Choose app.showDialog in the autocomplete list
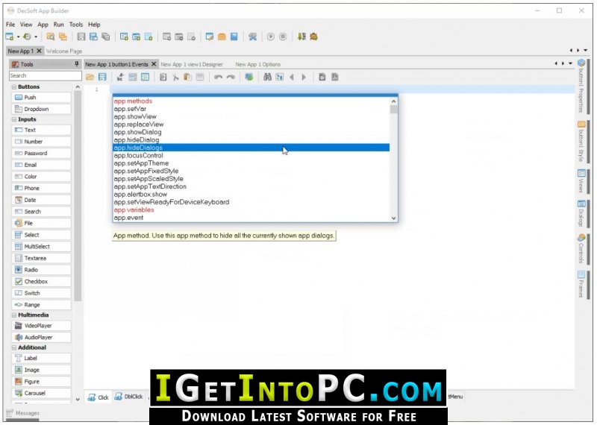 pos(251,132)
